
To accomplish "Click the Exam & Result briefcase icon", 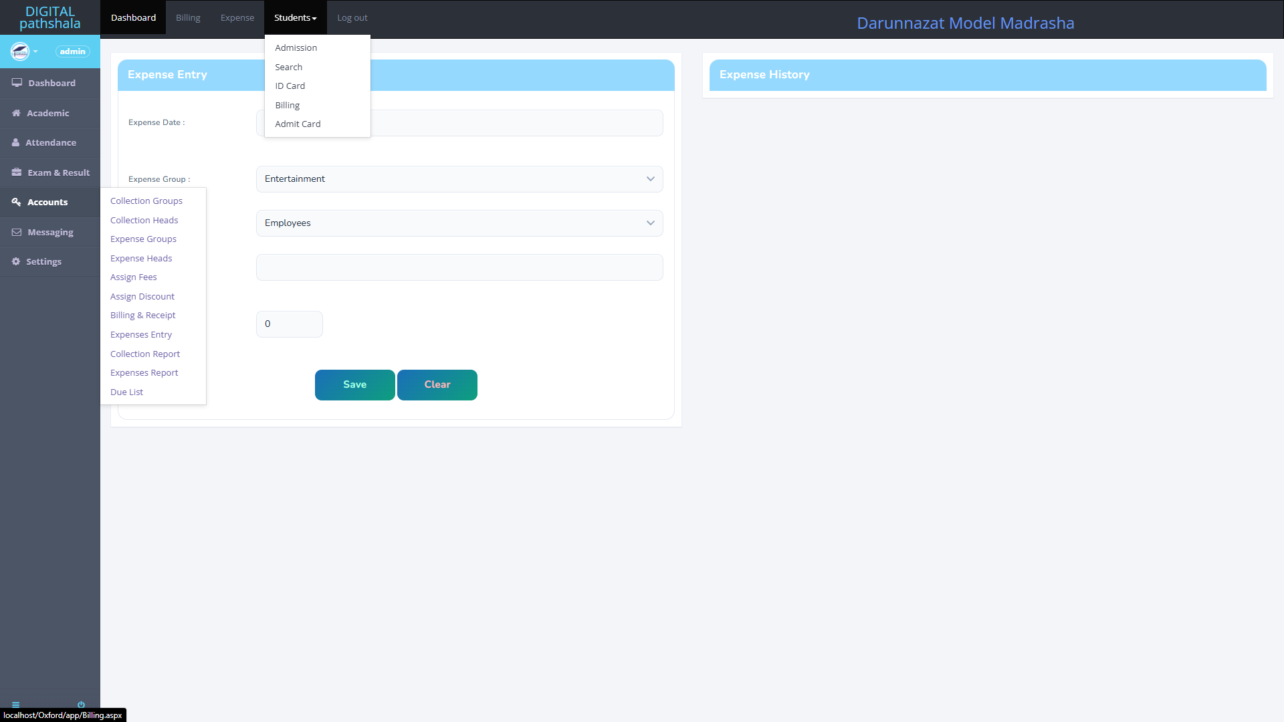I will [x=17, y=172].
